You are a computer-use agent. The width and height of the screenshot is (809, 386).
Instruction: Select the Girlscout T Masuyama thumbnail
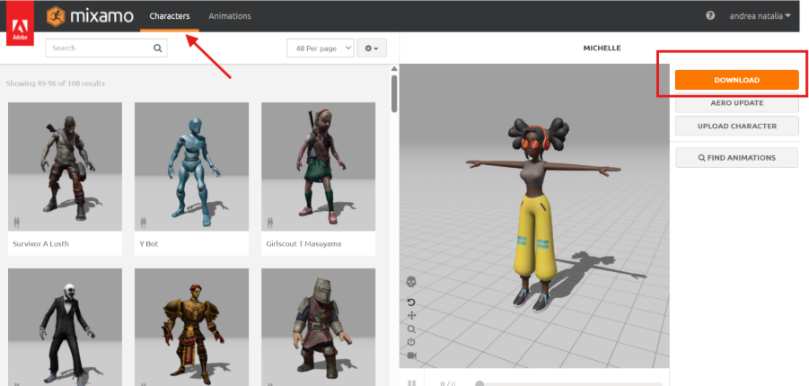pyautogui.click(x=319, y=166)
